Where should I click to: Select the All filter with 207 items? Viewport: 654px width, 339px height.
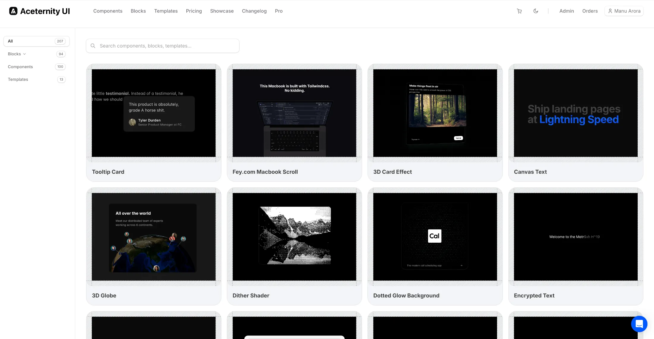[x=36, y=41]
